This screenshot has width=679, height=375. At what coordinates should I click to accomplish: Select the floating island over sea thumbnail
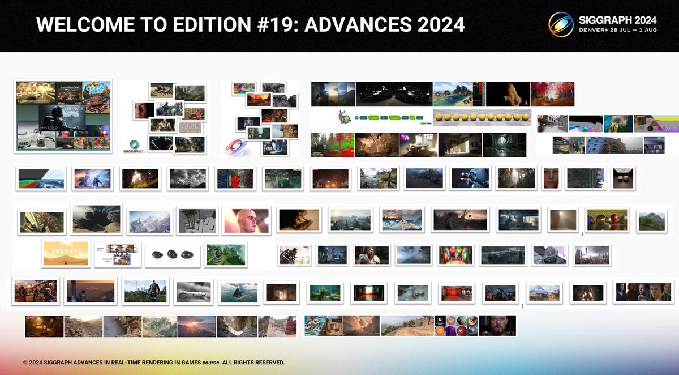coord(238,292)
